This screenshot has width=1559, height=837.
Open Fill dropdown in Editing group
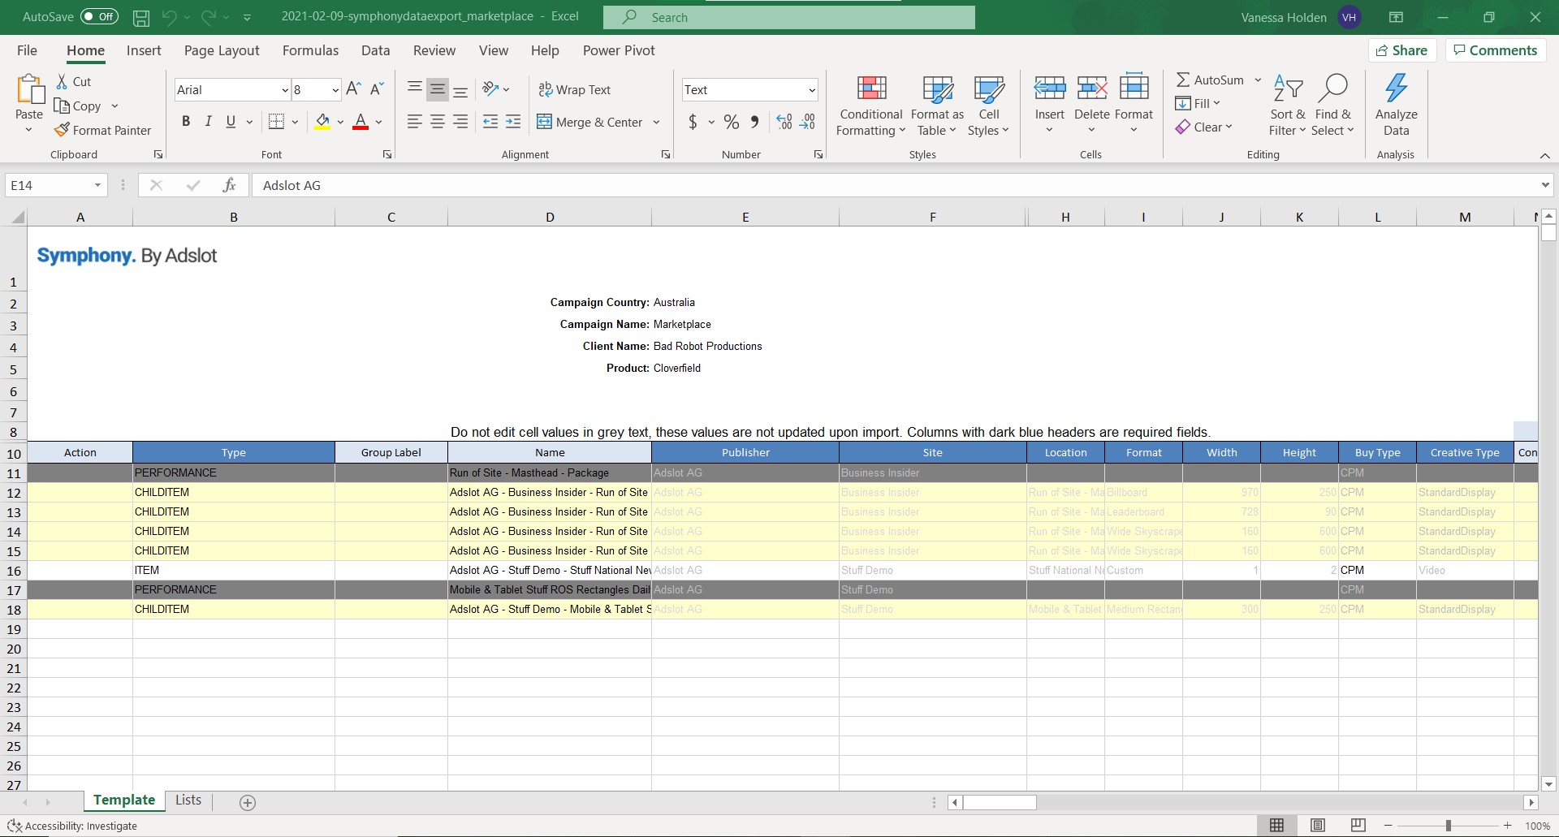[x=1198, y=104]
